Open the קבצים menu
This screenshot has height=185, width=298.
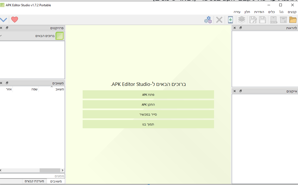point(292,12)
